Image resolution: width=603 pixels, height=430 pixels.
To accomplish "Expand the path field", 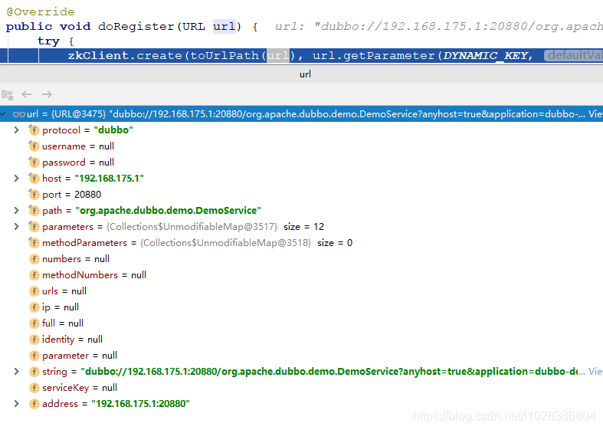I will click(17, 210).
